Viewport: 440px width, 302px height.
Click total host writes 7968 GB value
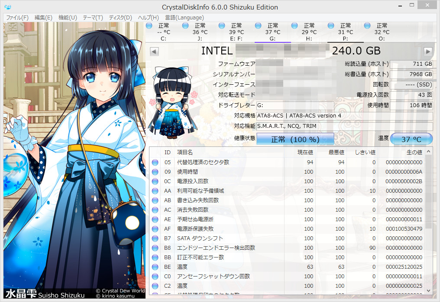(411, 74)
